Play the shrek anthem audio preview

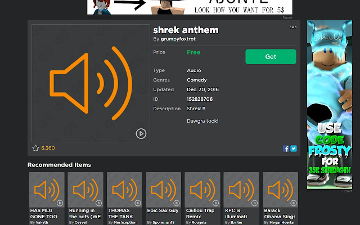point(141,134)
